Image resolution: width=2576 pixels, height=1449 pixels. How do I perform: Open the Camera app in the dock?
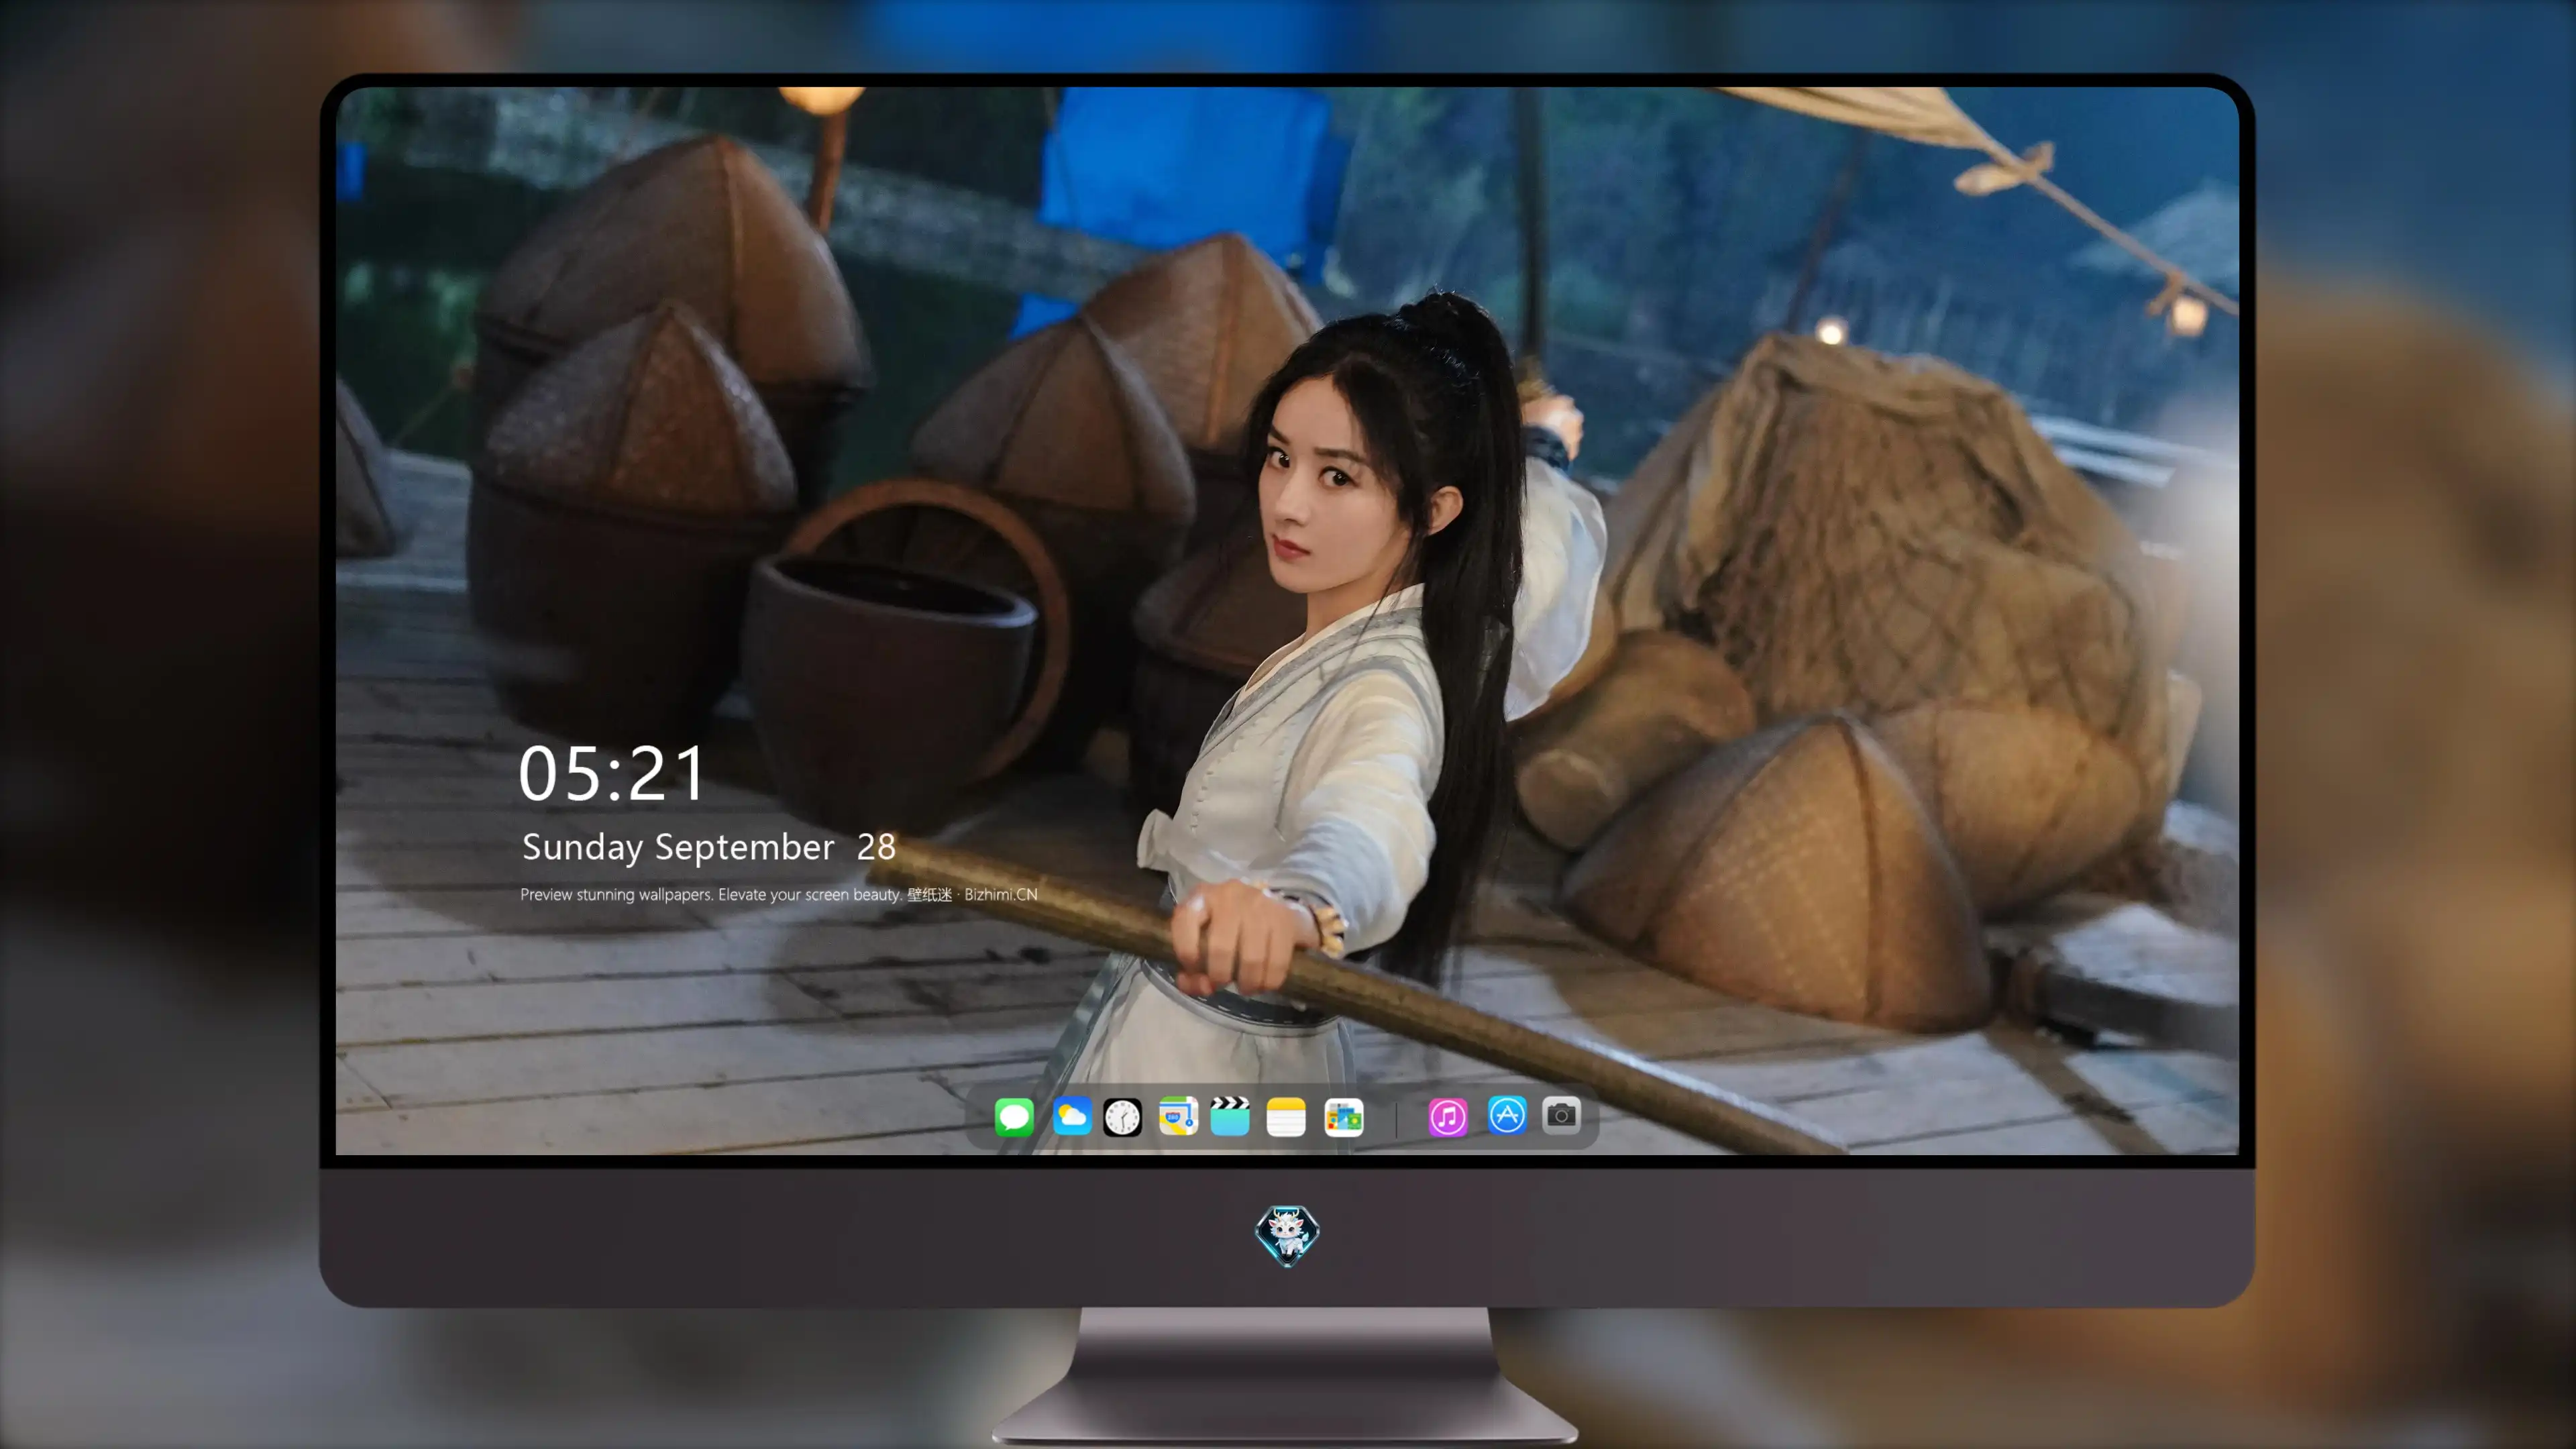pos(1561,1115)
